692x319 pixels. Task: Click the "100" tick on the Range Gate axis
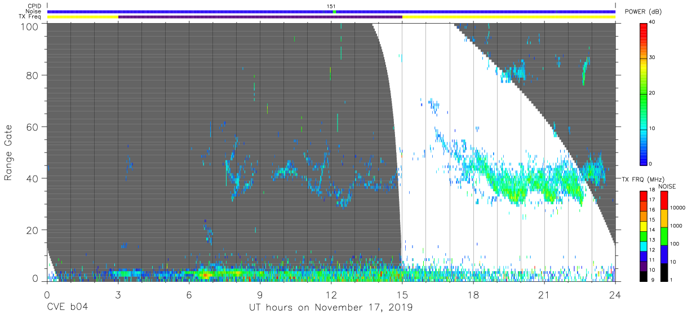(29, 26)
